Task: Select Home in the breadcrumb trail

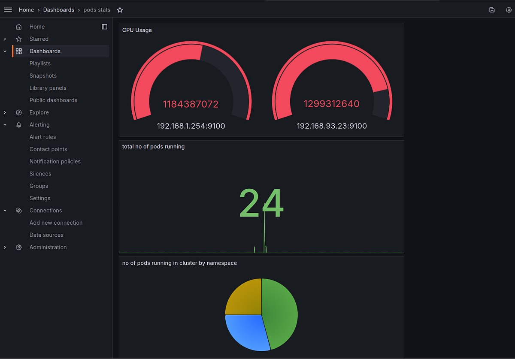Action: (26, 9)
